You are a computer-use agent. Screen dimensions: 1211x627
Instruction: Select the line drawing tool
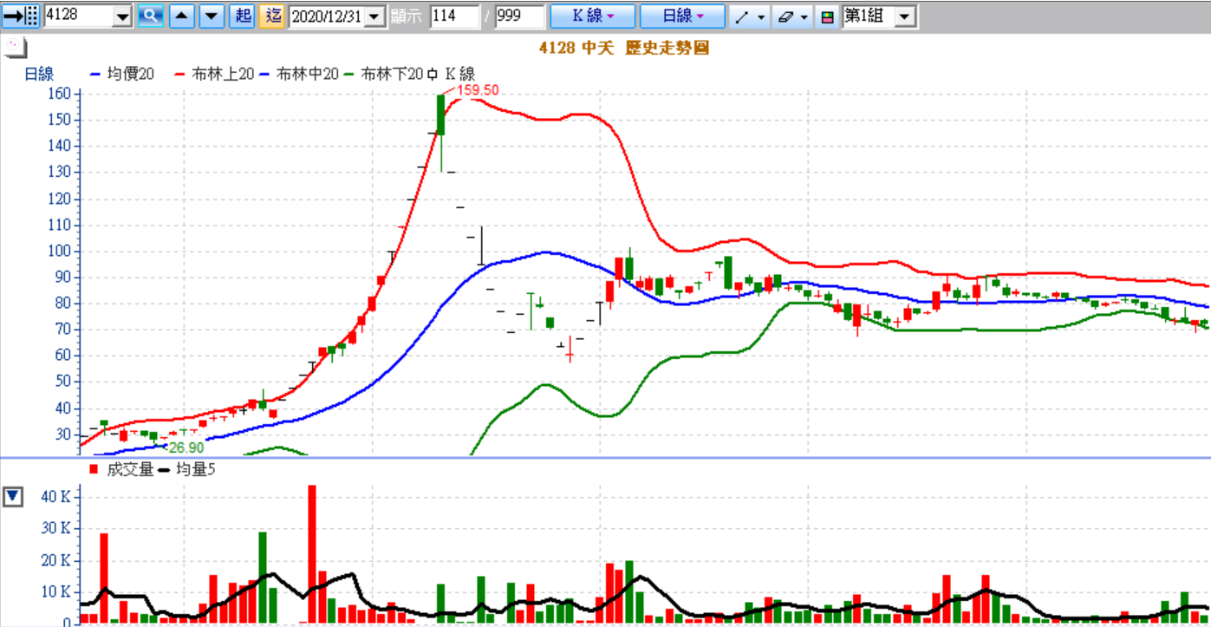(741, 16)
